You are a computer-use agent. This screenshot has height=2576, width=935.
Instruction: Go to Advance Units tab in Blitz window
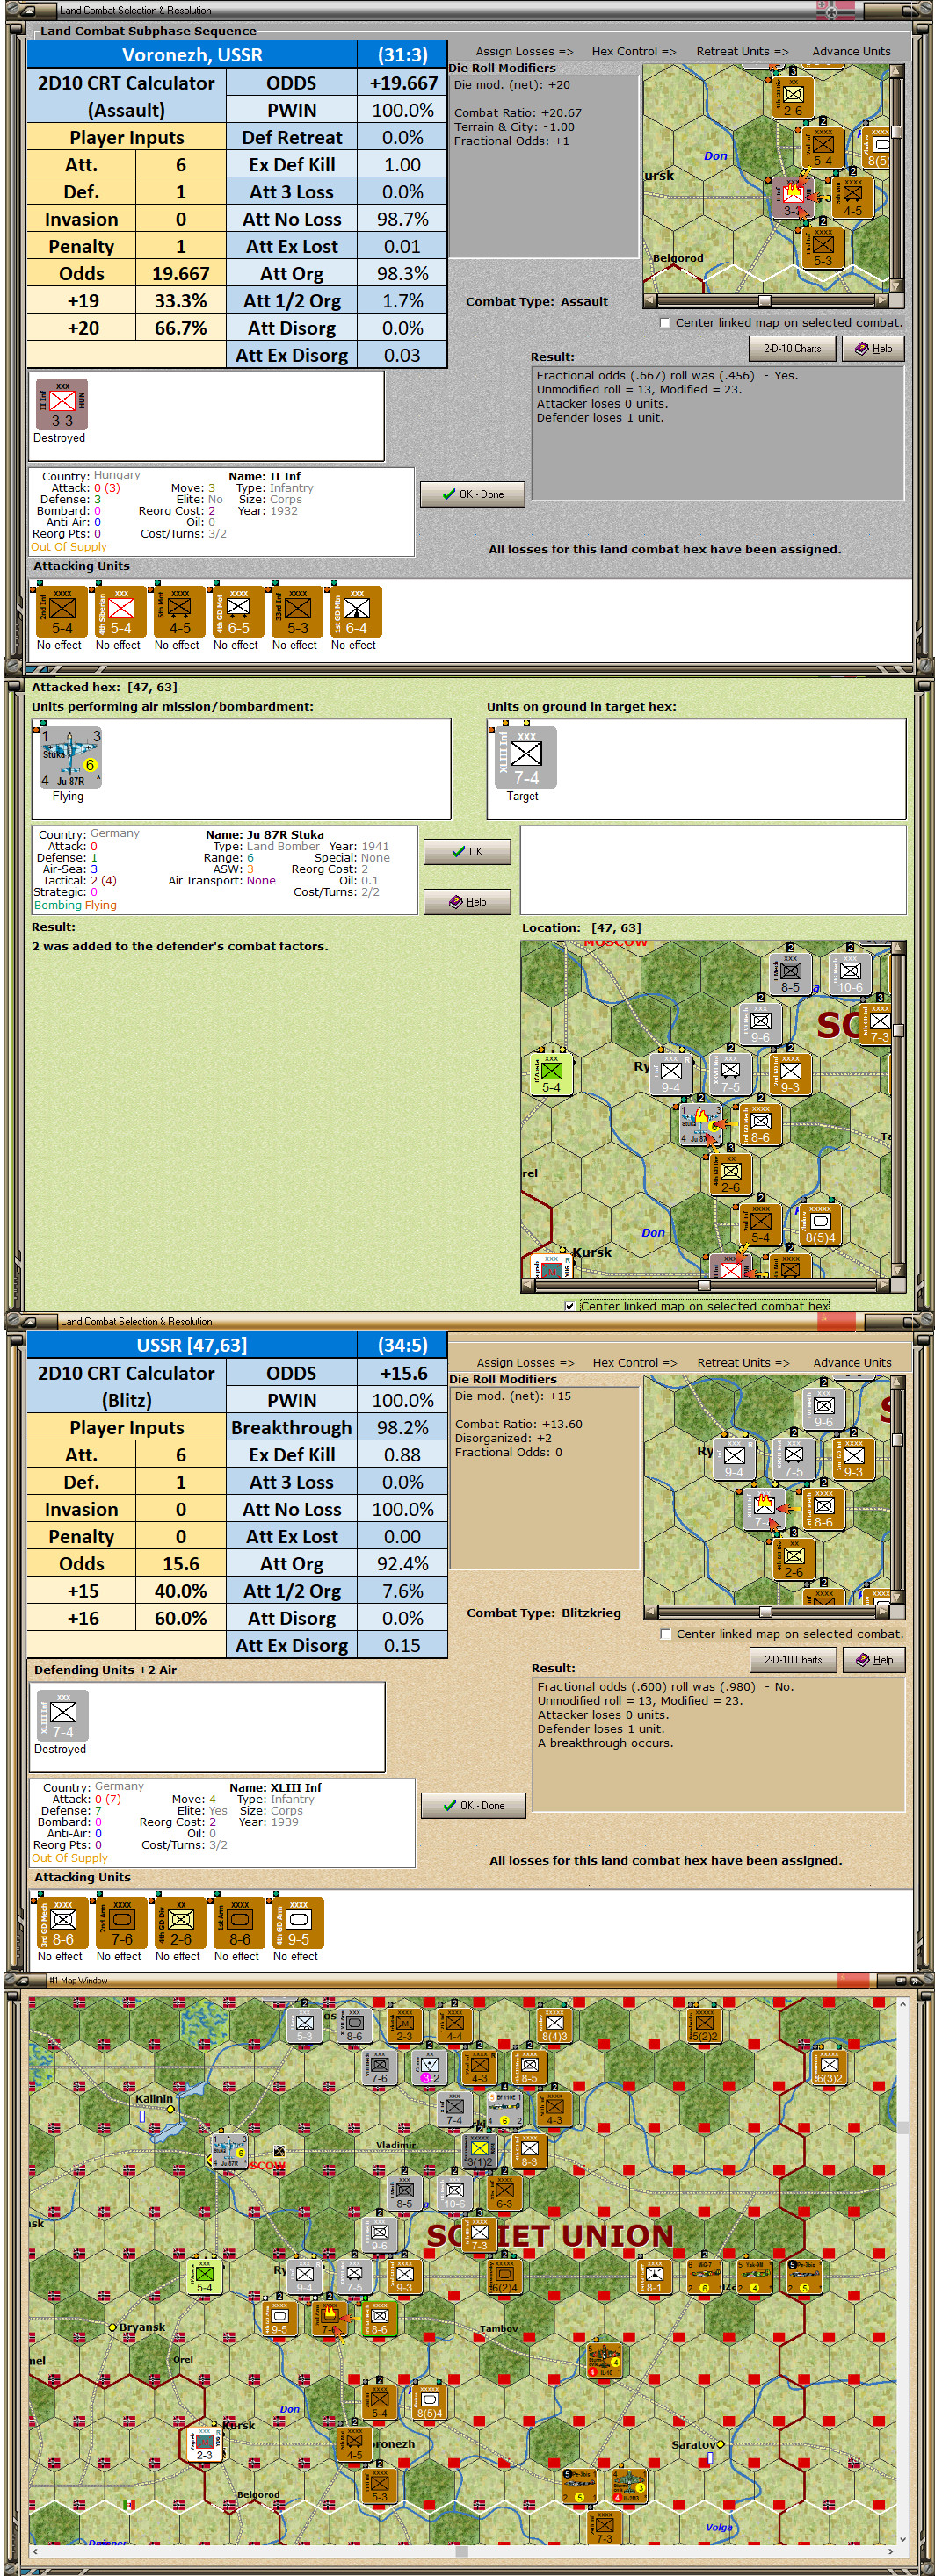click(x=852, y=1362)
